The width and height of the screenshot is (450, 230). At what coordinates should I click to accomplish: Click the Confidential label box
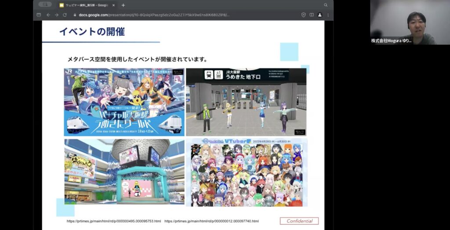pos(299,221)
